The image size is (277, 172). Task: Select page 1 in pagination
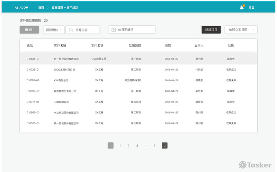point(120,146)
